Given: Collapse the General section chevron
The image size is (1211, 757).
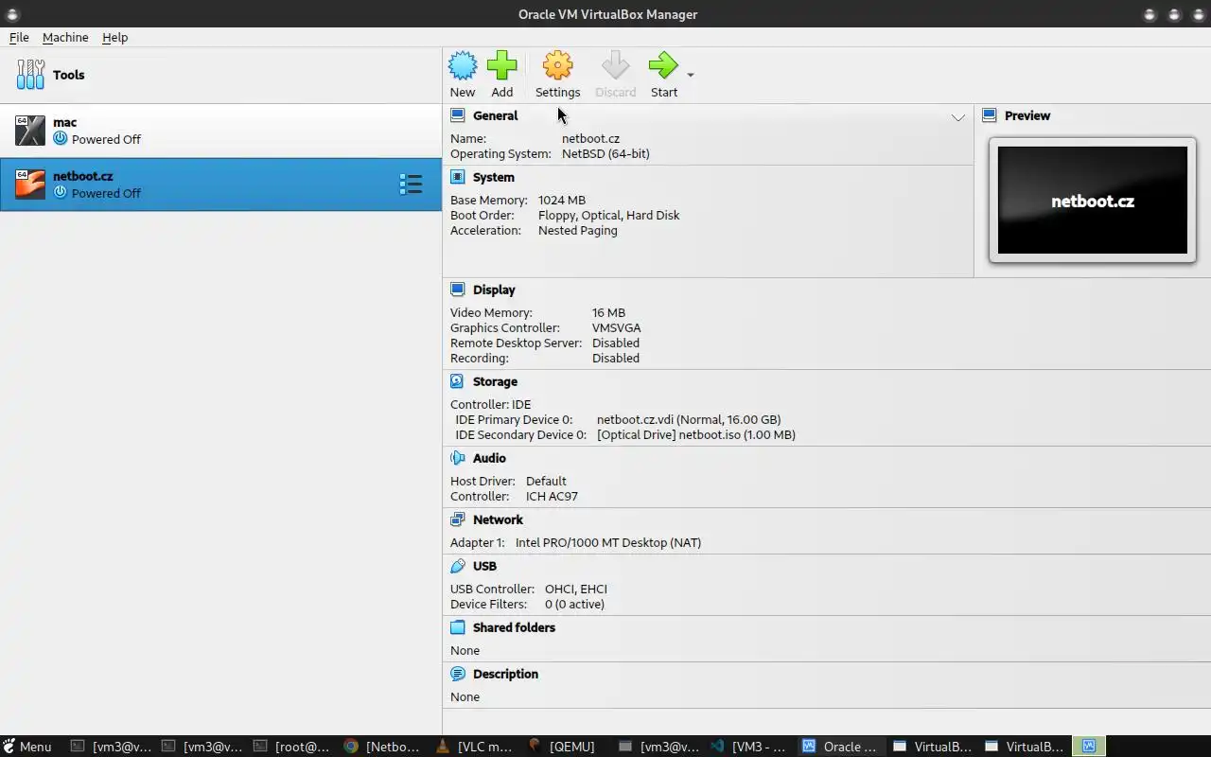Looking at the screenshot, I should [958, 117].
